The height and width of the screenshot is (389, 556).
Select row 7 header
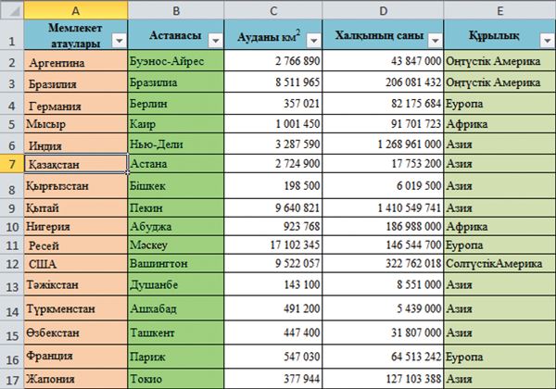click(x=12, y=164)
